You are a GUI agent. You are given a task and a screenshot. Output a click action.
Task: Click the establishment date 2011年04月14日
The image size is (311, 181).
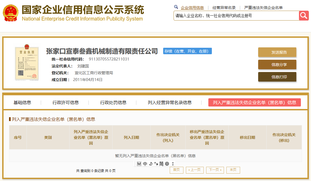pyautogui.click(x=88, y=80)
